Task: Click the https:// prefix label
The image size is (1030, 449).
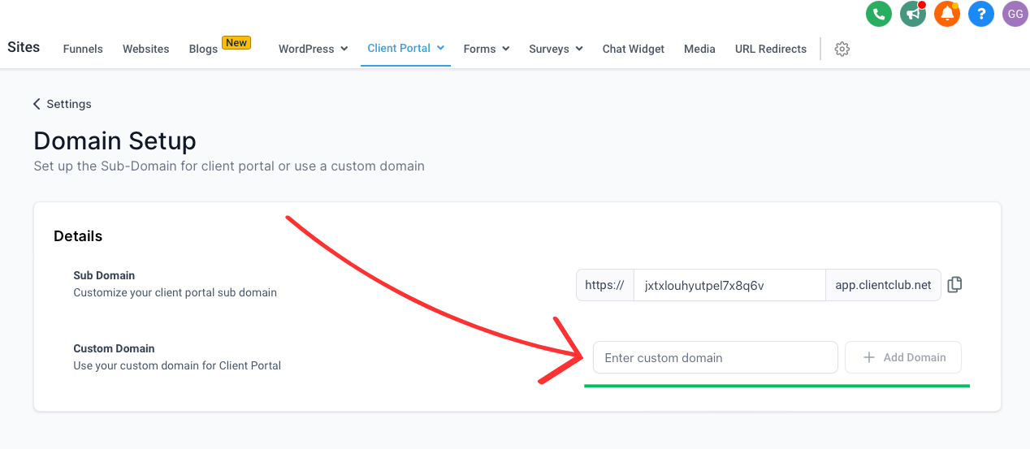Action: tap(604, 285)
